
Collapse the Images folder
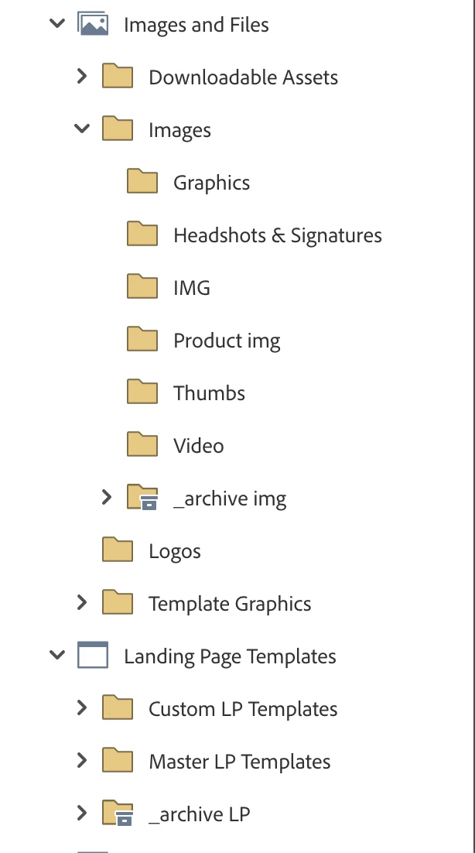(82, 129)
